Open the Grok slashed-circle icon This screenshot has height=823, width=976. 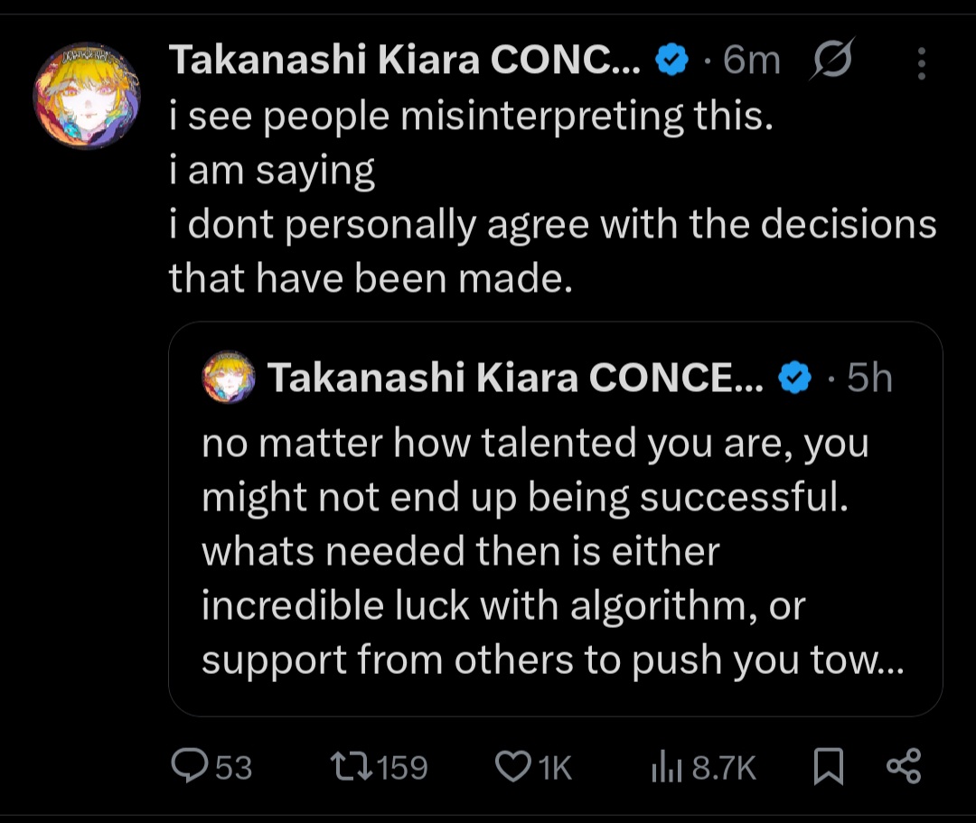point(831,62)
